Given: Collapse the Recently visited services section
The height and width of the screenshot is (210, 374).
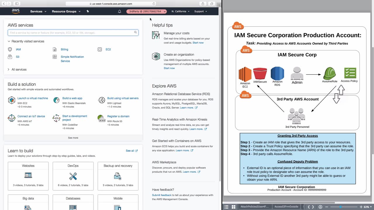Looking at the screenshot, I should point(26,41).
